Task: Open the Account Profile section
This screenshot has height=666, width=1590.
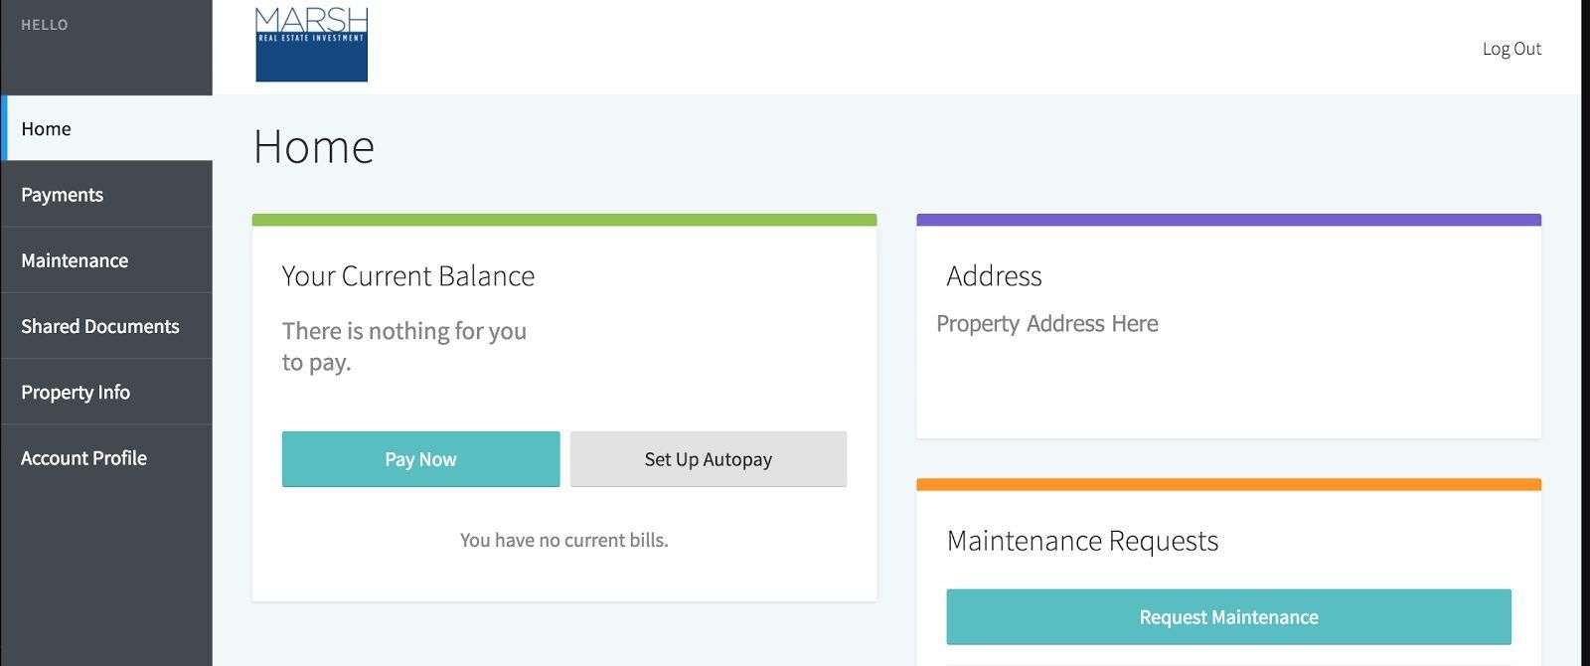Action: click(83, 457)
